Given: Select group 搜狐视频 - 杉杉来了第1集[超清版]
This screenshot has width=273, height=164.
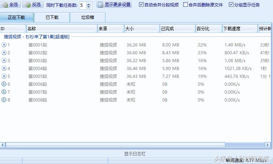Looking at the screenshot, I should pyautogui.click(x=37, y=37).
